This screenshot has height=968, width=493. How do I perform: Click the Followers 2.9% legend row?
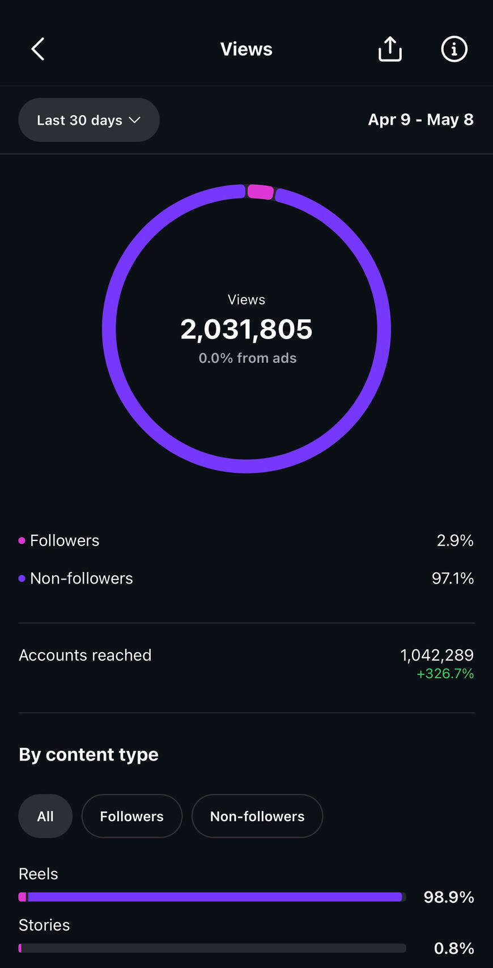[x=246, y=540]
